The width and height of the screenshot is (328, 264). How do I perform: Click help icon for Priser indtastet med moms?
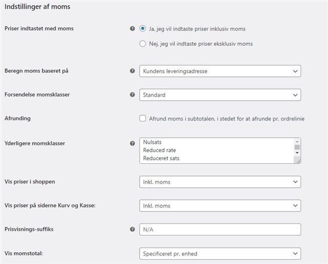(132, 29)
